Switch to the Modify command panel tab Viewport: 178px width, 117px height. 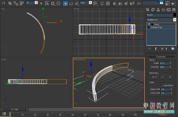click(153, 10)
